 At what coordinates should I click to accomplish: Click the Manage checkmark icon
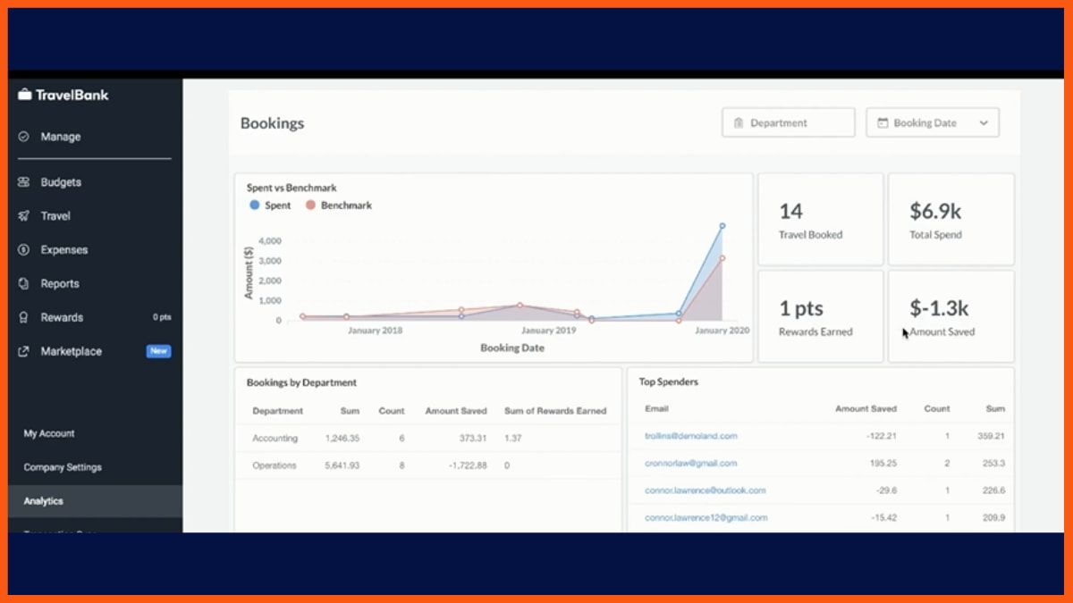[x=23, y=137]
